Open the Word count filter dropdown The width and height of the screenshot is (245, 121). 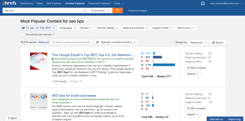point(186,28)
